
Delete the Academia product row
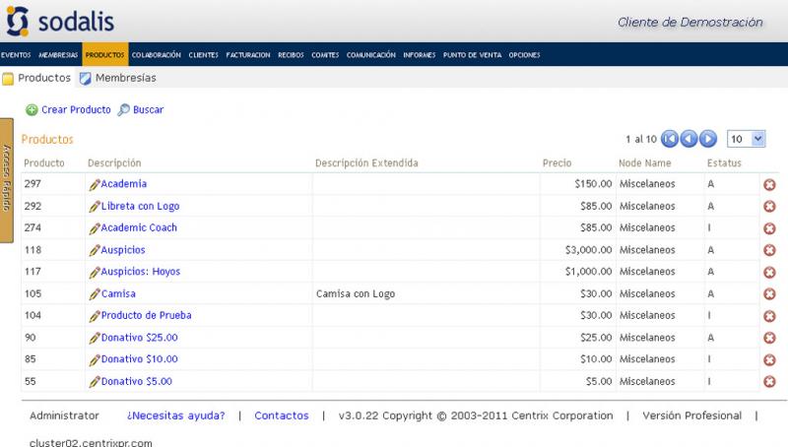click(x=769, y=184)
